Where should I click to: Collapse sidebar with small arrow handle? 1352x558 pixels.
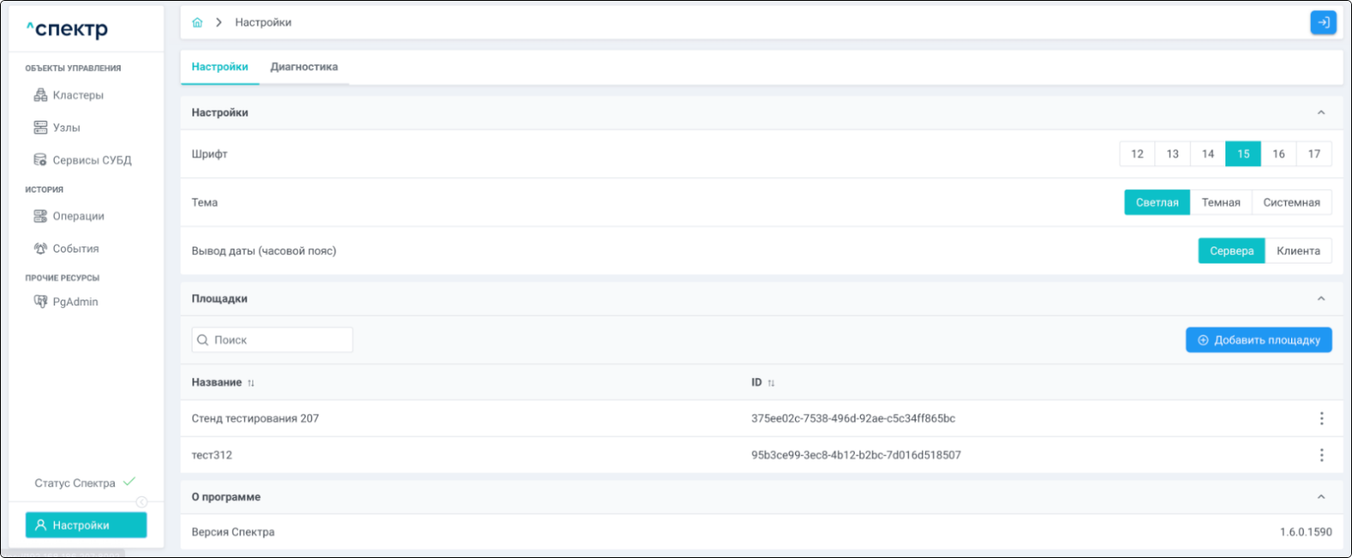(142, 502)
